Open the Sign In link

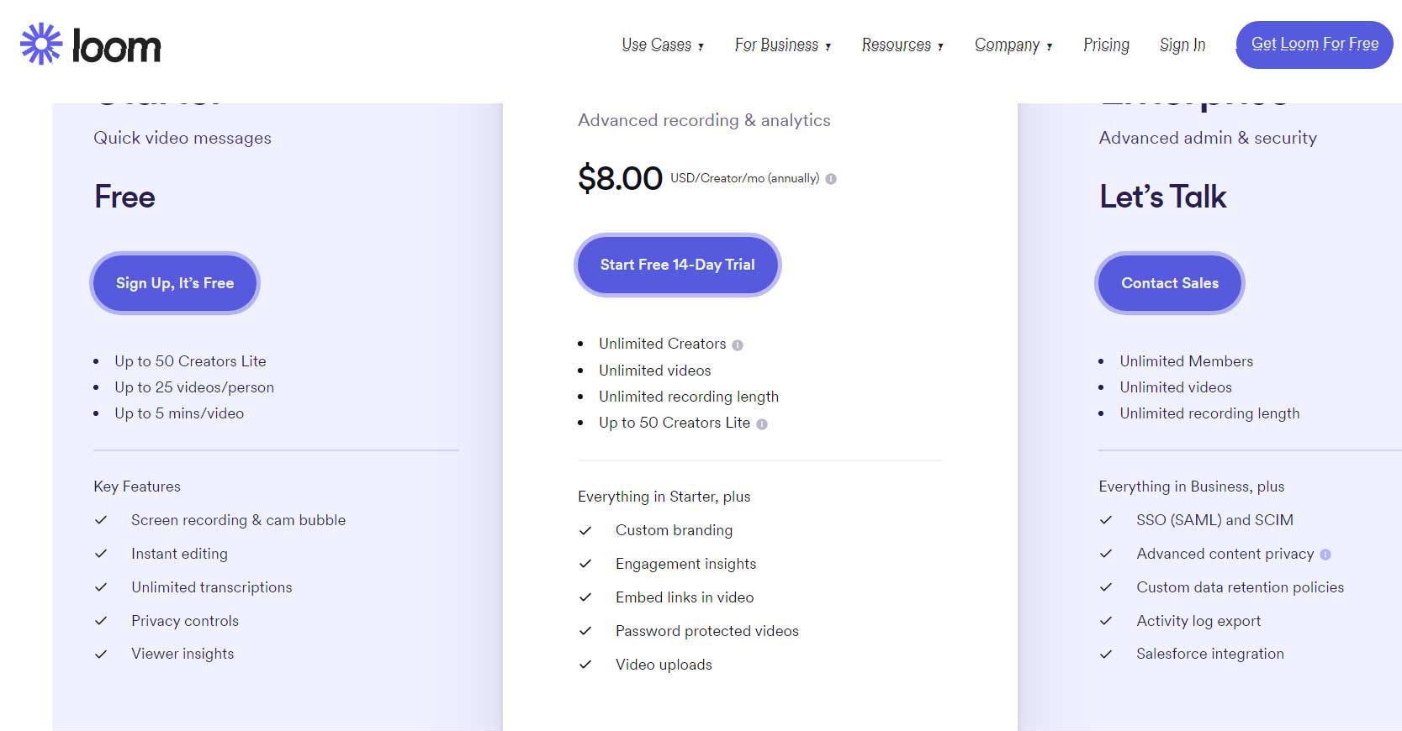point(1182,45)
